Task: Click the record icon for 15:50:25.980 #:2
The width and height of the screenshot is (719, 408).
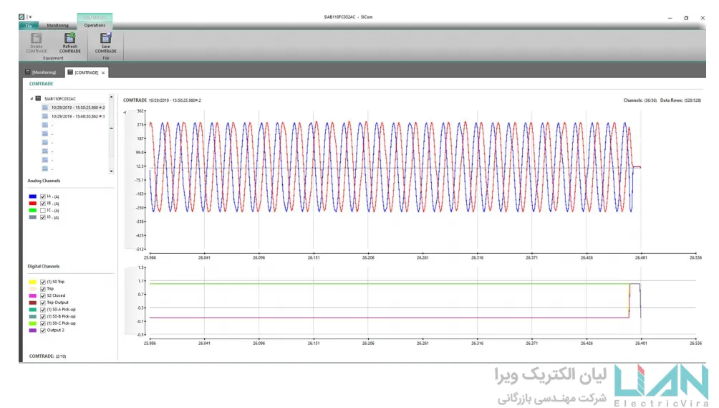Action: tap(45, 108)
